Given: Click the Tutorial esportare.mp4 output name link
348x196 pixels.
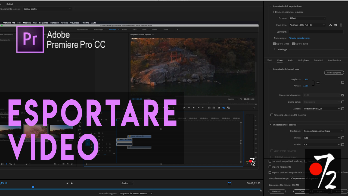Looking at the screenshot, I should tap(300, 38).
